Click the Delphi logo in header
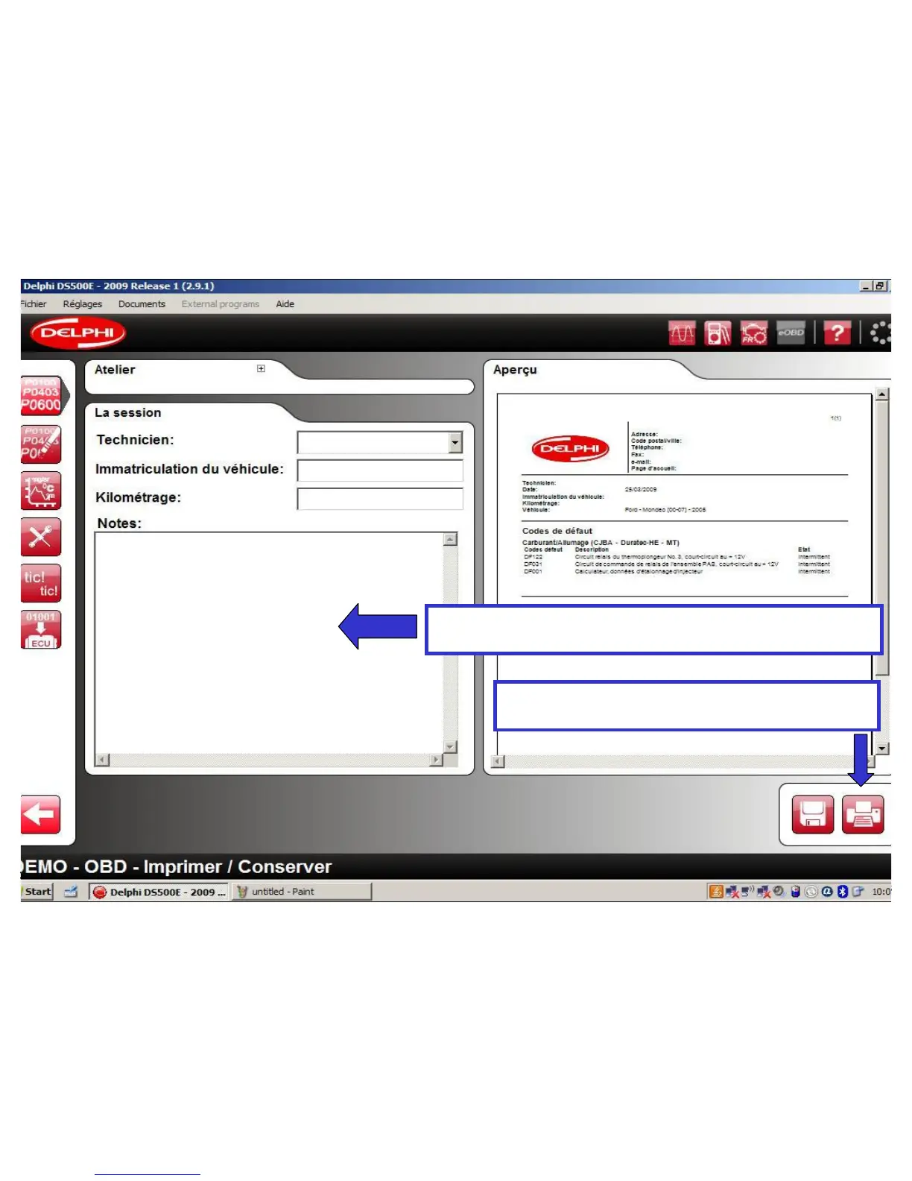Screen dimensions: 912x1181 point(78,333)
